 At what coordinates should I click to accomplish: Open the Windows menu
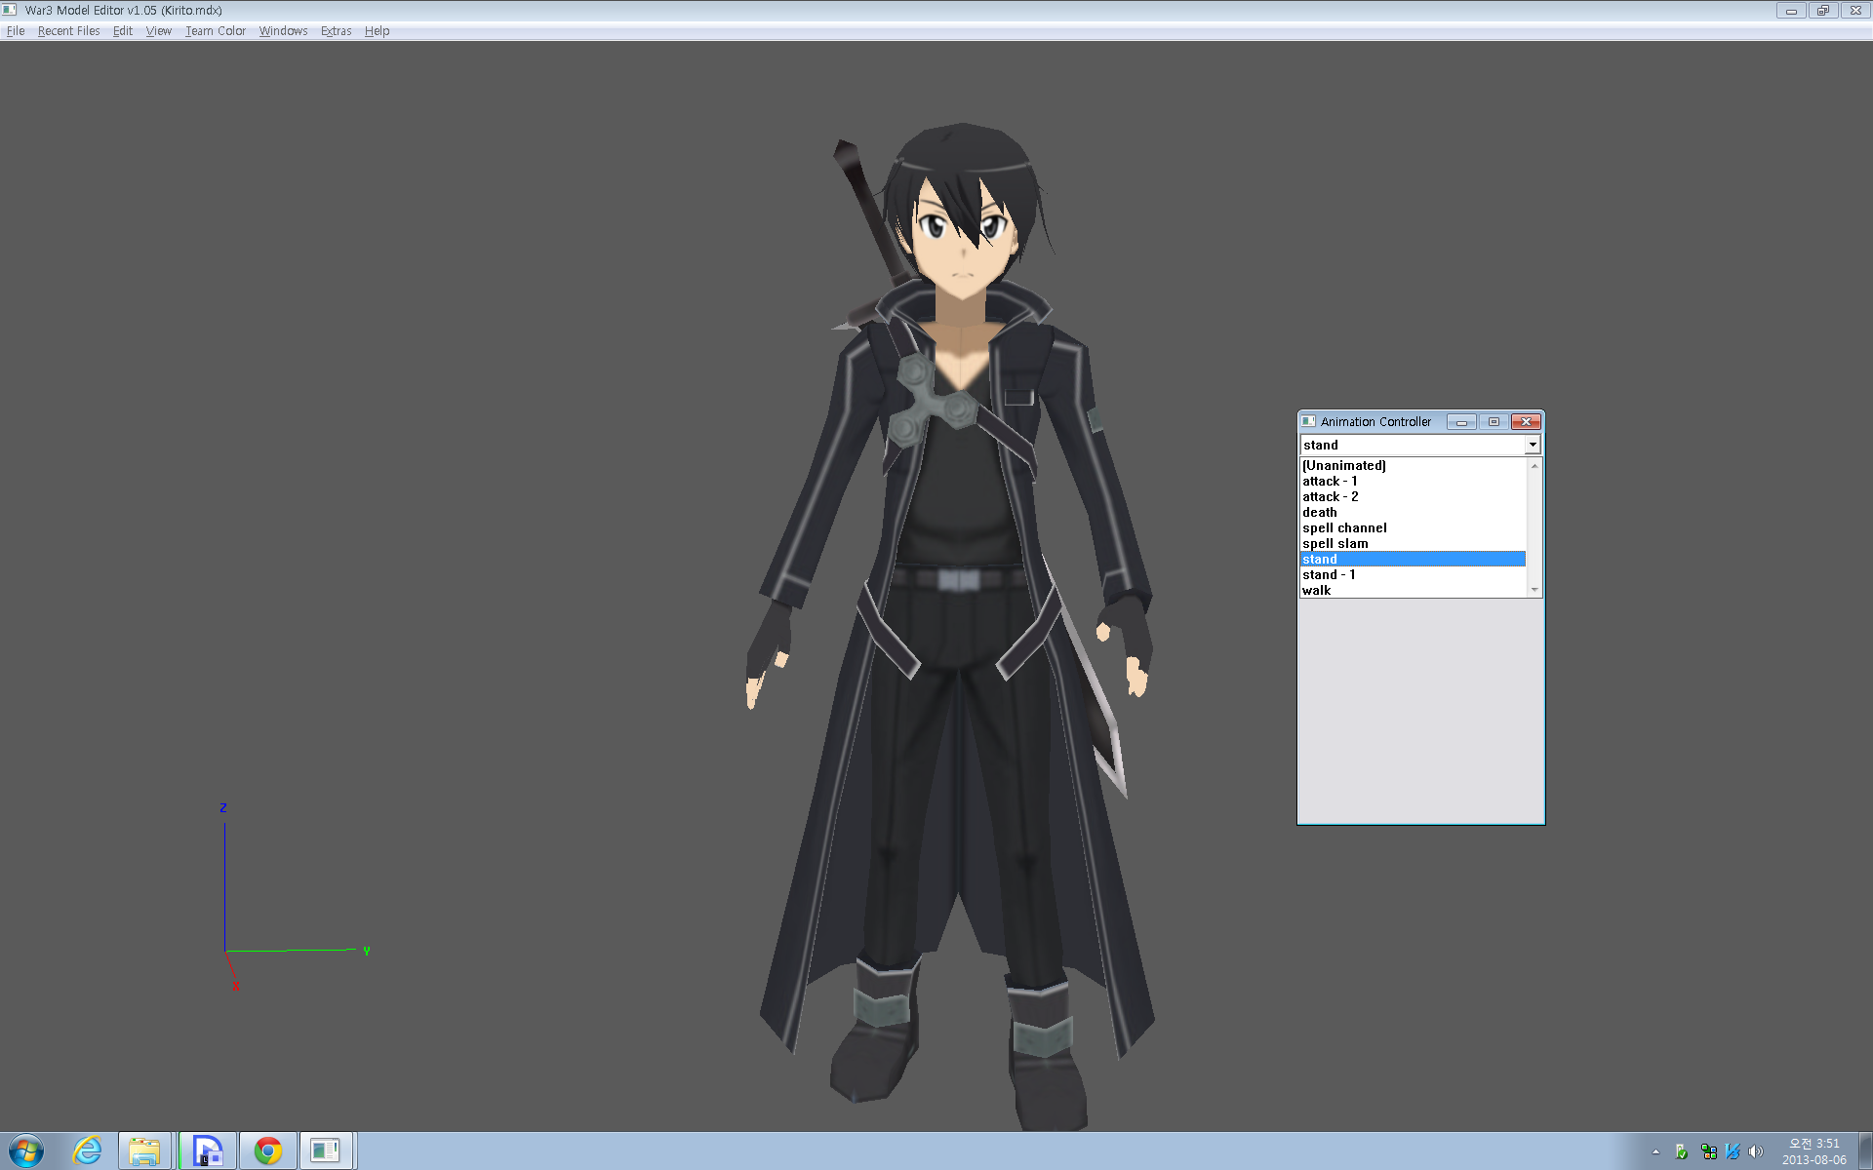[x=283, y=31]
